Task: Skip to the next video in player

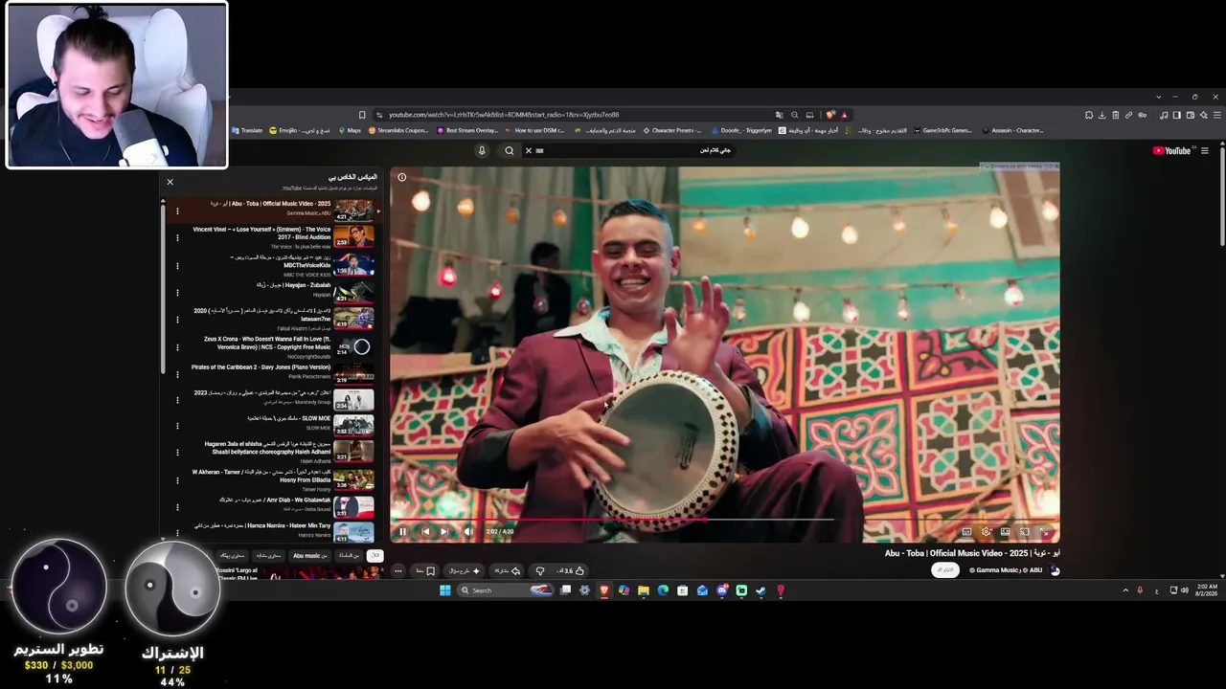Action: (444, 531)
